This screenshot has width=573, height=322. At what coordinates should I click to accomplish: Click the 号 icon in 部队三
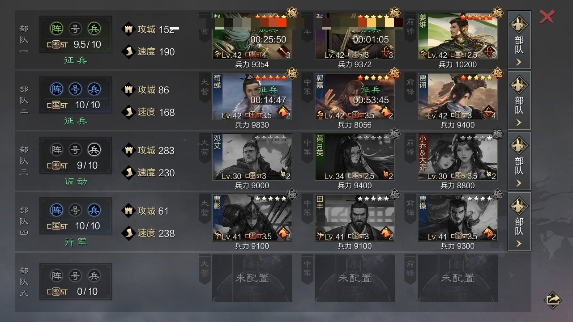coord(75,149)
